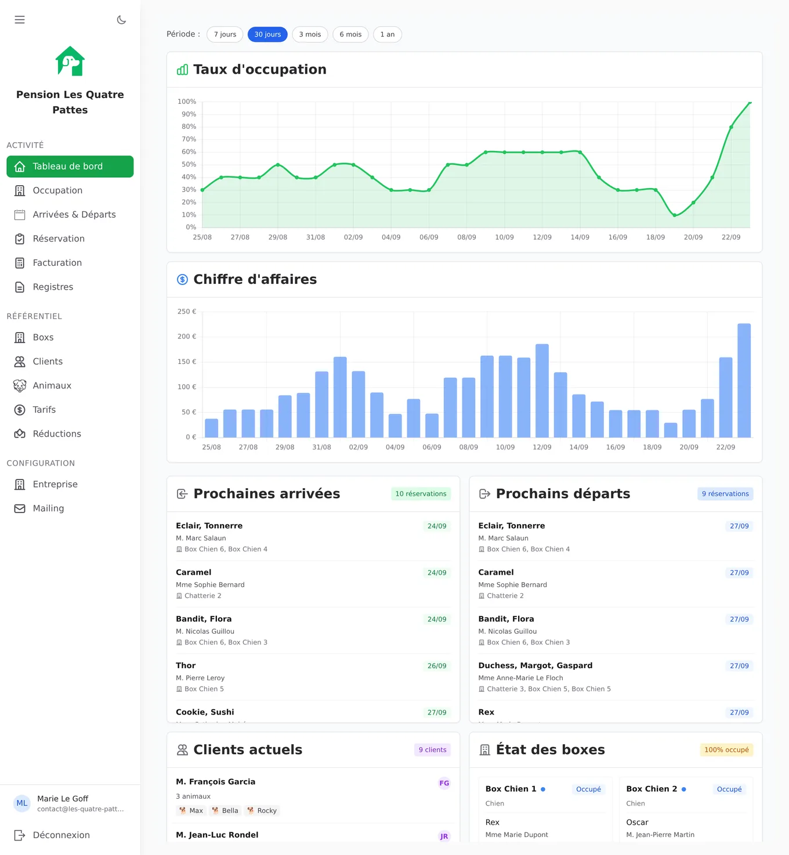The height and width of the screenshot is (855, 789).
Task: Click the 100% occupé badge
Action: click(x=726, y=750)
